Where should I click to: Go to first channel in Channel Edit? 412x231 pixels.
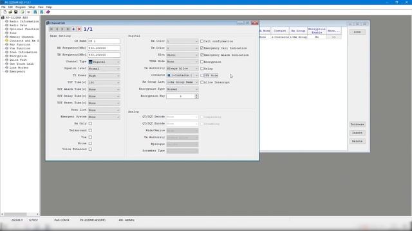(x=51, y=29)
